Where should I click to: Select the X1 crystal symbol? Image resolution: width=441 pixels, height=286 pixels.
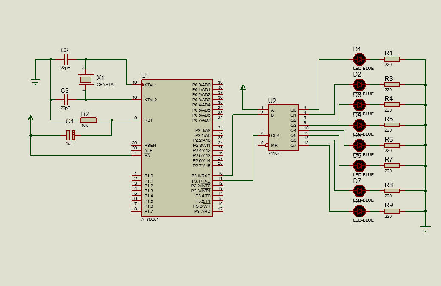click(86, 80)
